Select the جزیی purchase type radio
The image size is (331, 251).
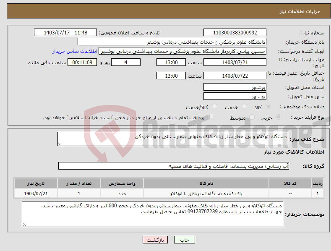click(x=279, y=117)
